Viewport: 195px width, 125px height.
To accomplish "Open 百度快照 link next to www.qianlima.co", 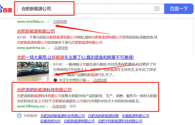I will [x=61, y=48].
